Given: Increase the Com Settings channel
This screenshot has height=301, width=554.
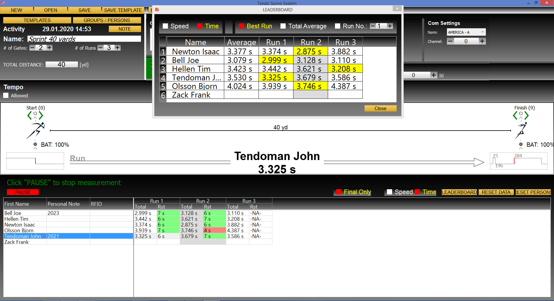Looking at the screenshot, I should (482, 41).
